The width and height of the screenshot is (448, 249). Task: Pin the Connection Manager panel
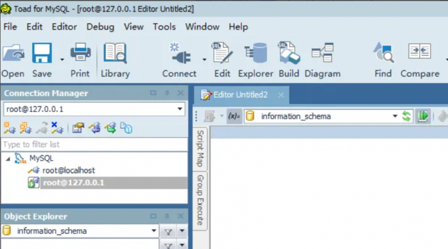[x=167, y=93]
